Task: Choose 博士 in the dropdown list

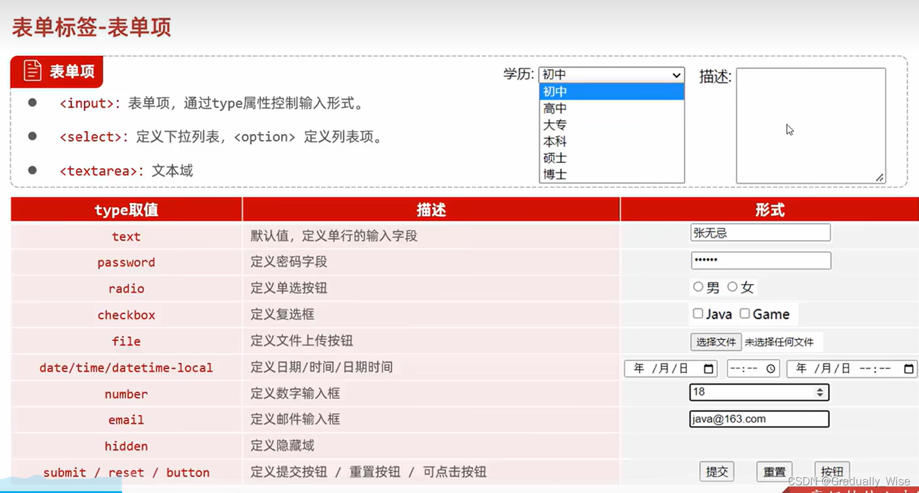Action: pos(611,174)
